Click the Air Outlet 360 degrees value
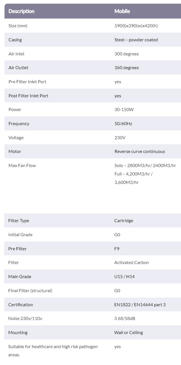This screenshot has height=365, width=181. tap(127, 67)
